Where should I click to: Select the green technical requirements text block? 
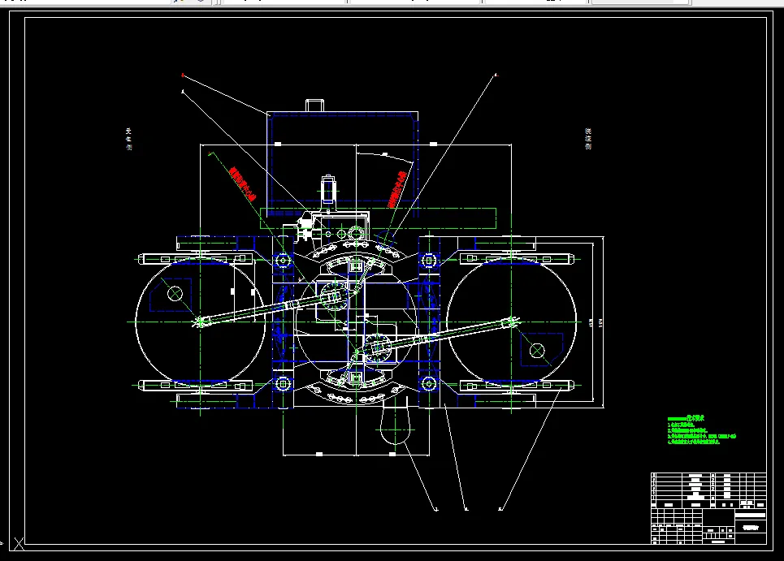[x=701, y=429]
